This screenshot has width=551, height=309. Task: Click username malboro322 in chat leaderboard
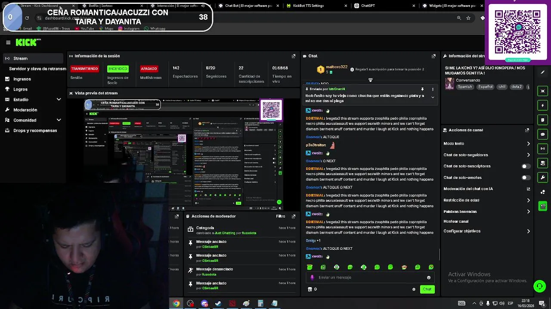[x=337, y=67]
